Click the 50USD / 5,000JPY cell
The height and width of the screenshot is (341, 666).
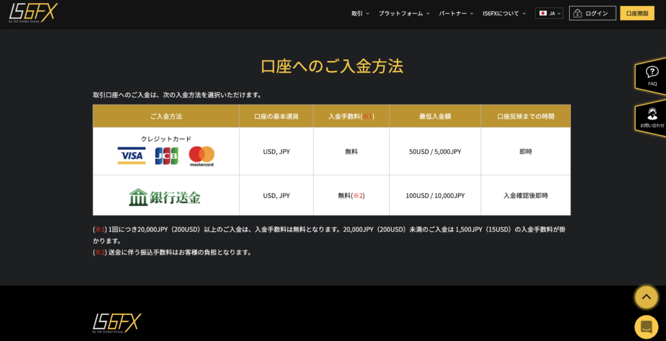click(435, 151)
